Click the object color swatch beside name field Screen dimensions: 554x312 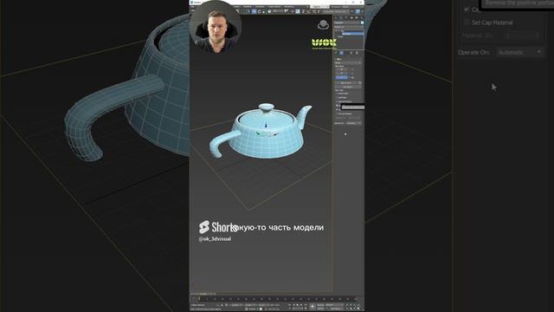362,23
